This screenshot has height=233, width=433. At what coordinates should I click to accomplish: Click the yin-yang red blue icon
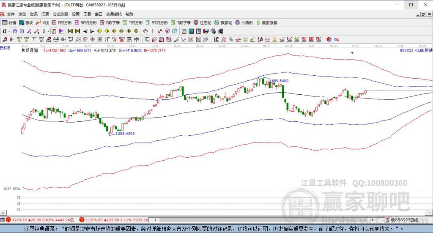click(329, 39)
